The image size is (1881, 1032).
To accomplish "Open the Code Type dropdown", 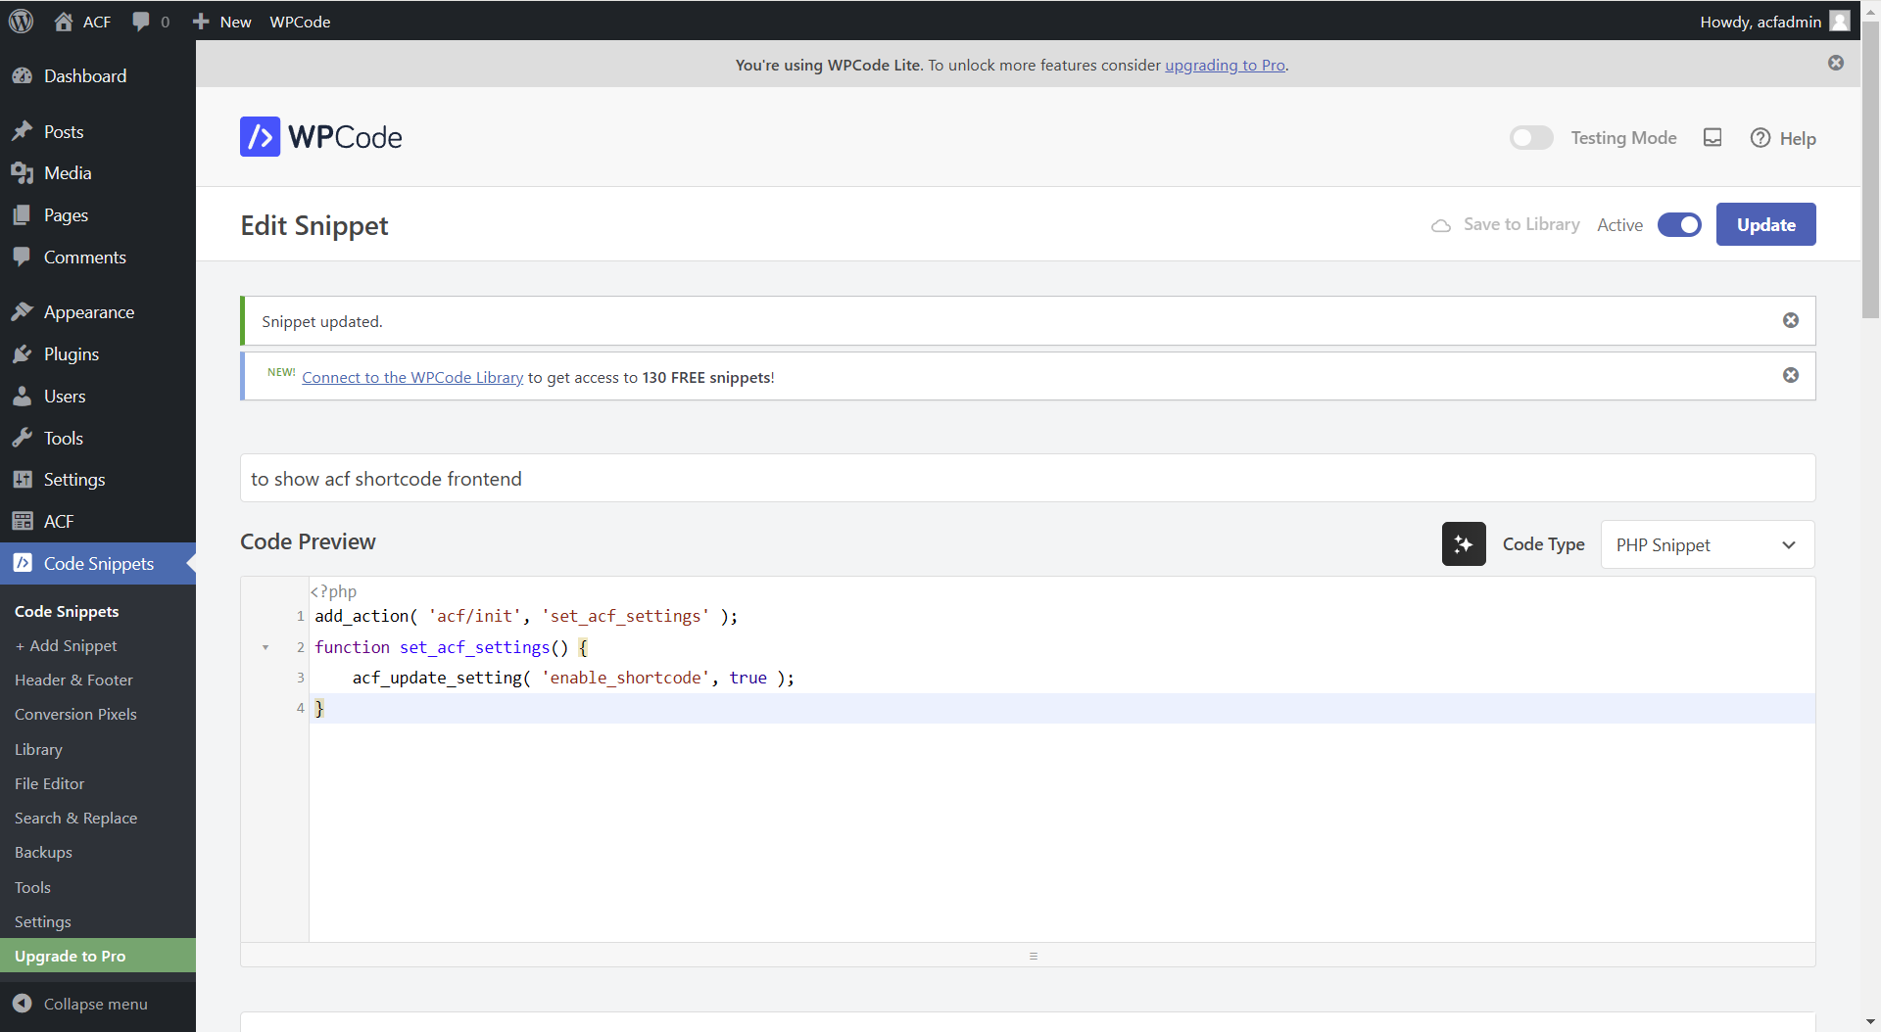I will point(1707,545).
